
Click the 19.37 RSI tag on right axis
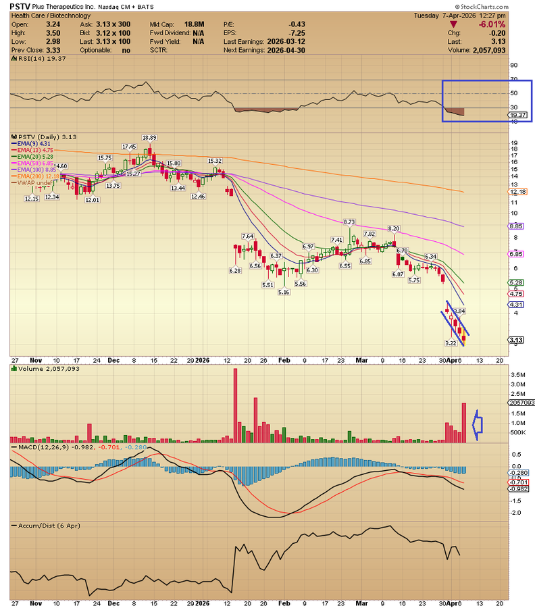click(x=517, y=115)
